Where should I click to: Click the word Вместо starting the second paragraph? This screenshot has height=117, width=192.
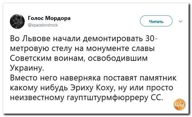click(x=24, y=78)
